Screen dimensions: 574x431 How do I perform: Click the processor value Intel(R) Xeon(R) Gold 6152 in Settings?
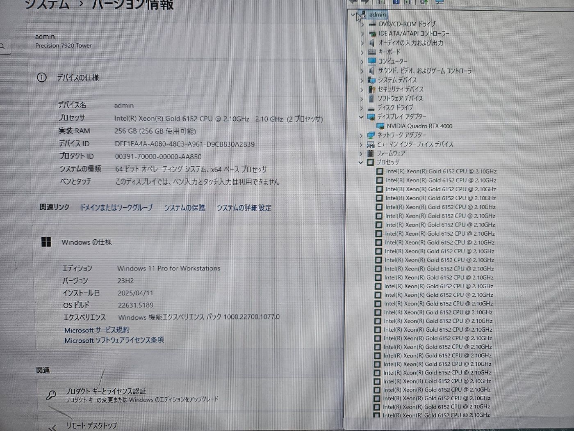click(x=219, y=119)
